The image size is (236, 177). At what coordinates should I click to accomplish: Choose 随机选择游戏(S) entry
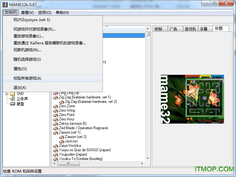click(x=53, y=59)
